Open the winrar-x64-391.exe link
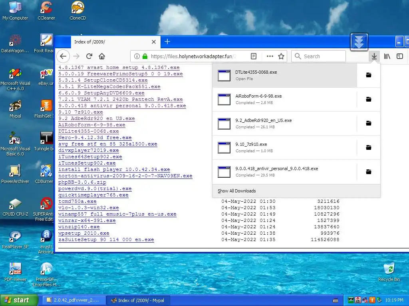 click(87, 220)
